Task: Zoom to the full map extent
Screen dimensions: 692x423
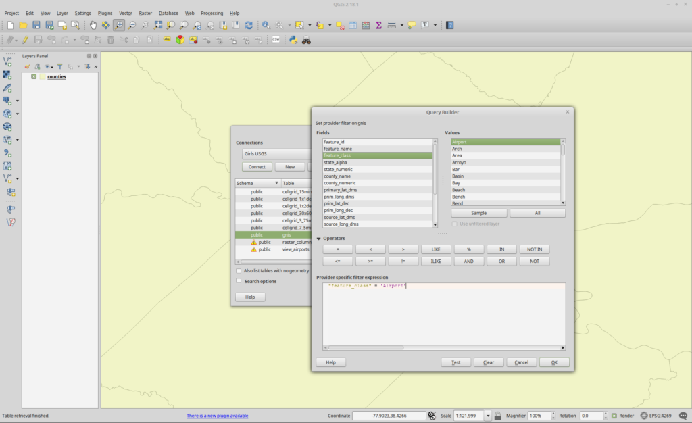Action: point(157,26)
